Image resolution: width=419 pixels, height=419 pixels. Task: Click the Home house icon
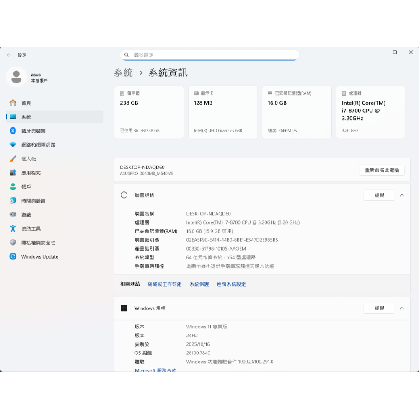(13, 103)
